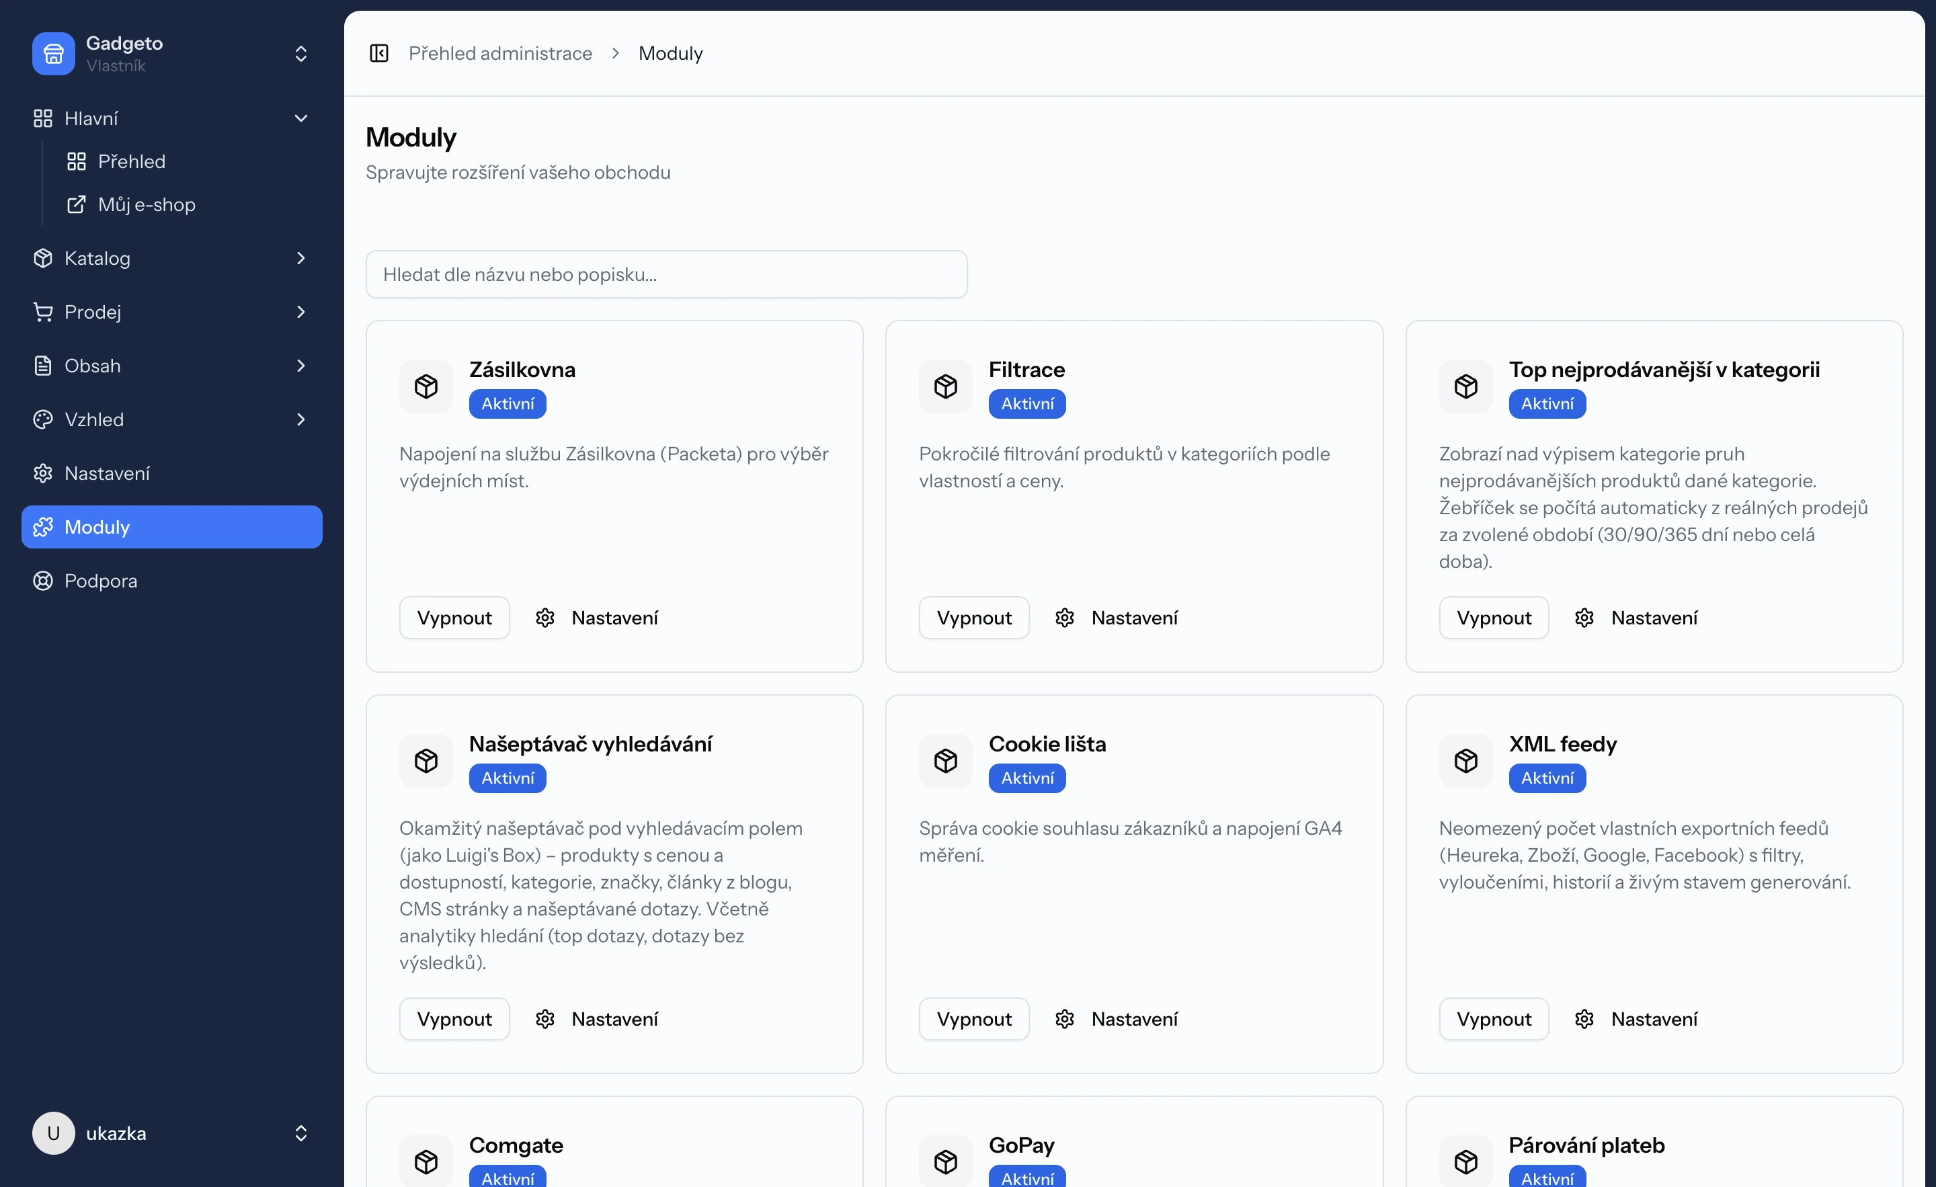Go to Přehled administrace breadcrumb
This screenshot has width=1936, height=1187.
pyautogui.click(x=501, y=53)
